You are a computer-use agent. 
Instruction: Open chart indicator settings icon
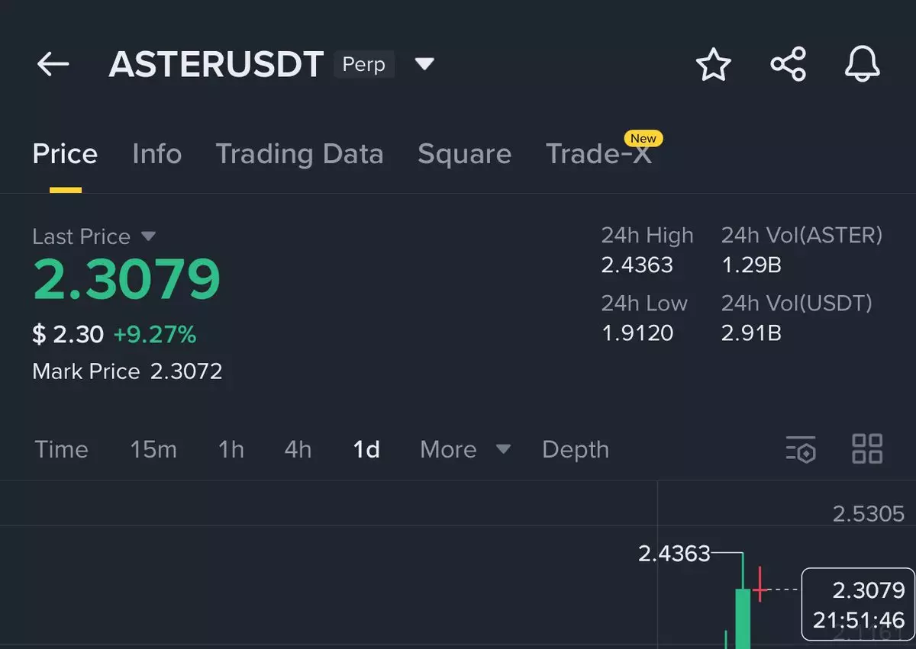point(801,449)
